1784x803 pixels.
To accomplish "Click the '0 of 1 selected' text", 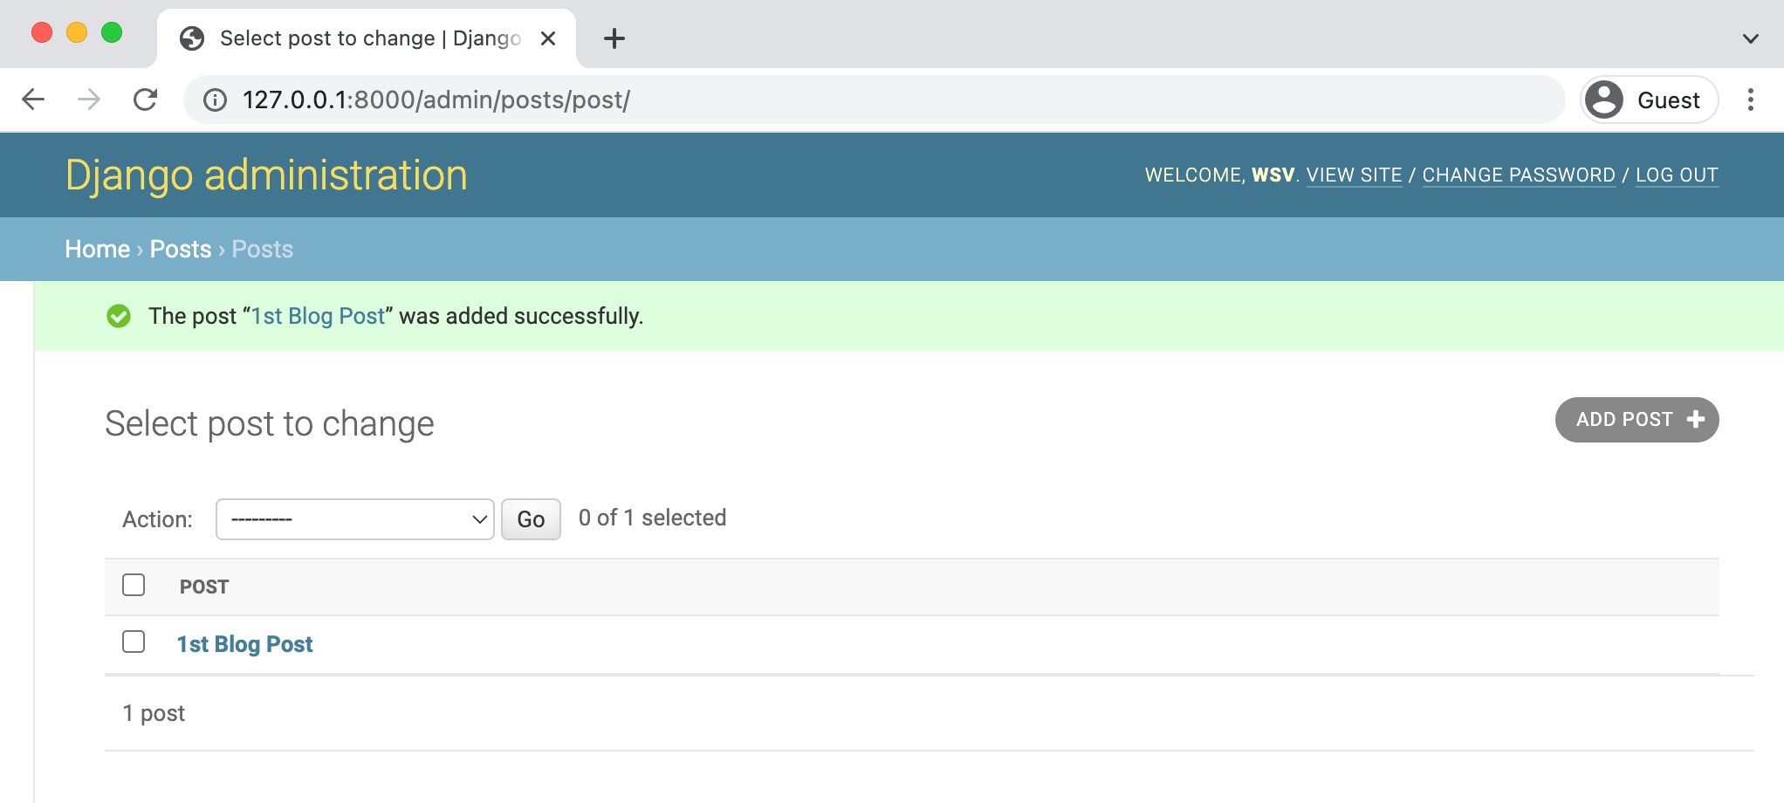I will tap(652, 518).
